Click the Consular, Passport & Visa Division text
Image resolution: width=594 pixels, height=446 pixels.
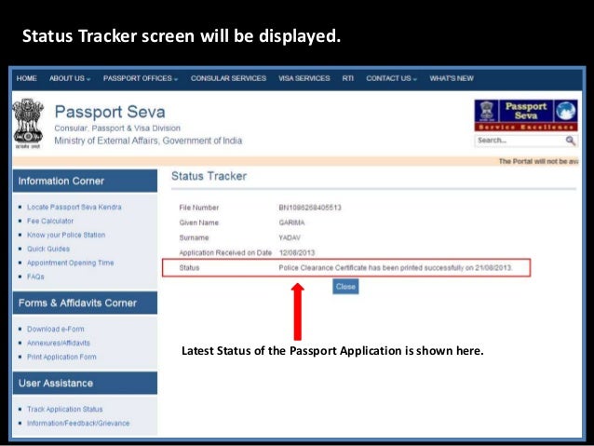(x=117, y=128)
